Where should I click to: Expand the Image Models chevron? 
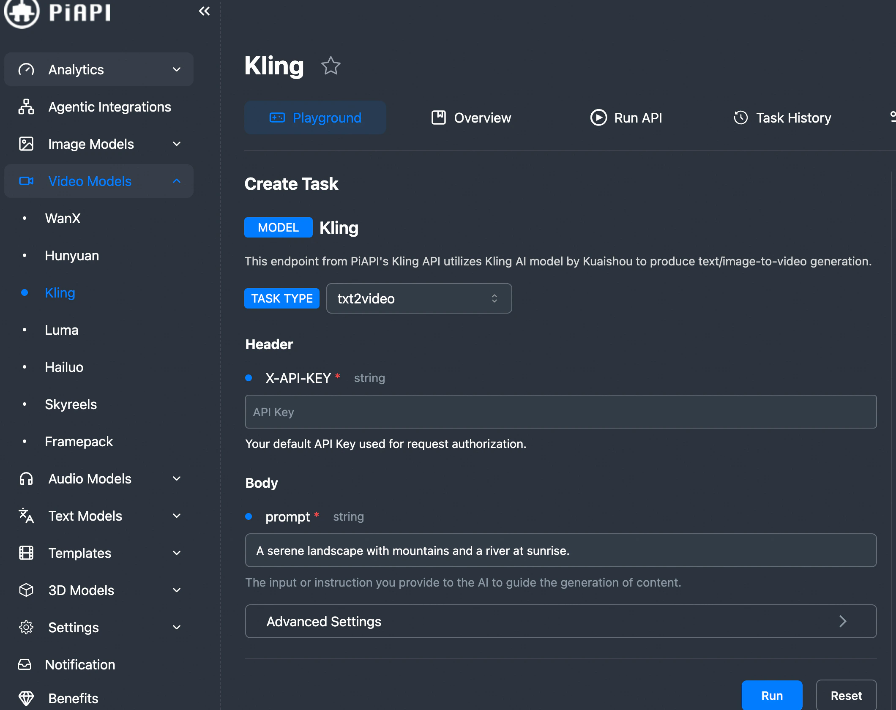[177, 144]
